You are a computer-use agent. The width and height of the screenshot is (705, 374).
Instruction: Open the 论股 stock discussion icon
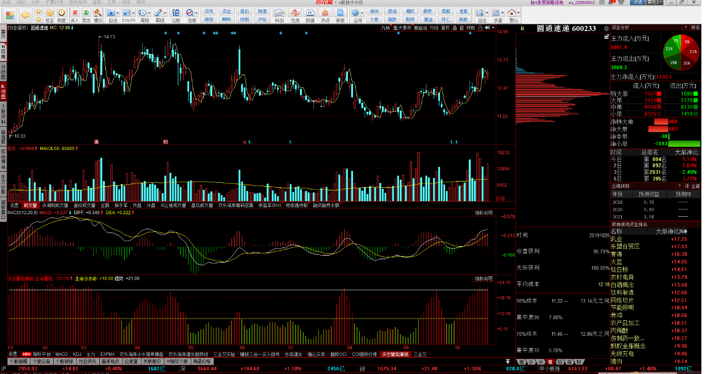(x=176, y=12)
